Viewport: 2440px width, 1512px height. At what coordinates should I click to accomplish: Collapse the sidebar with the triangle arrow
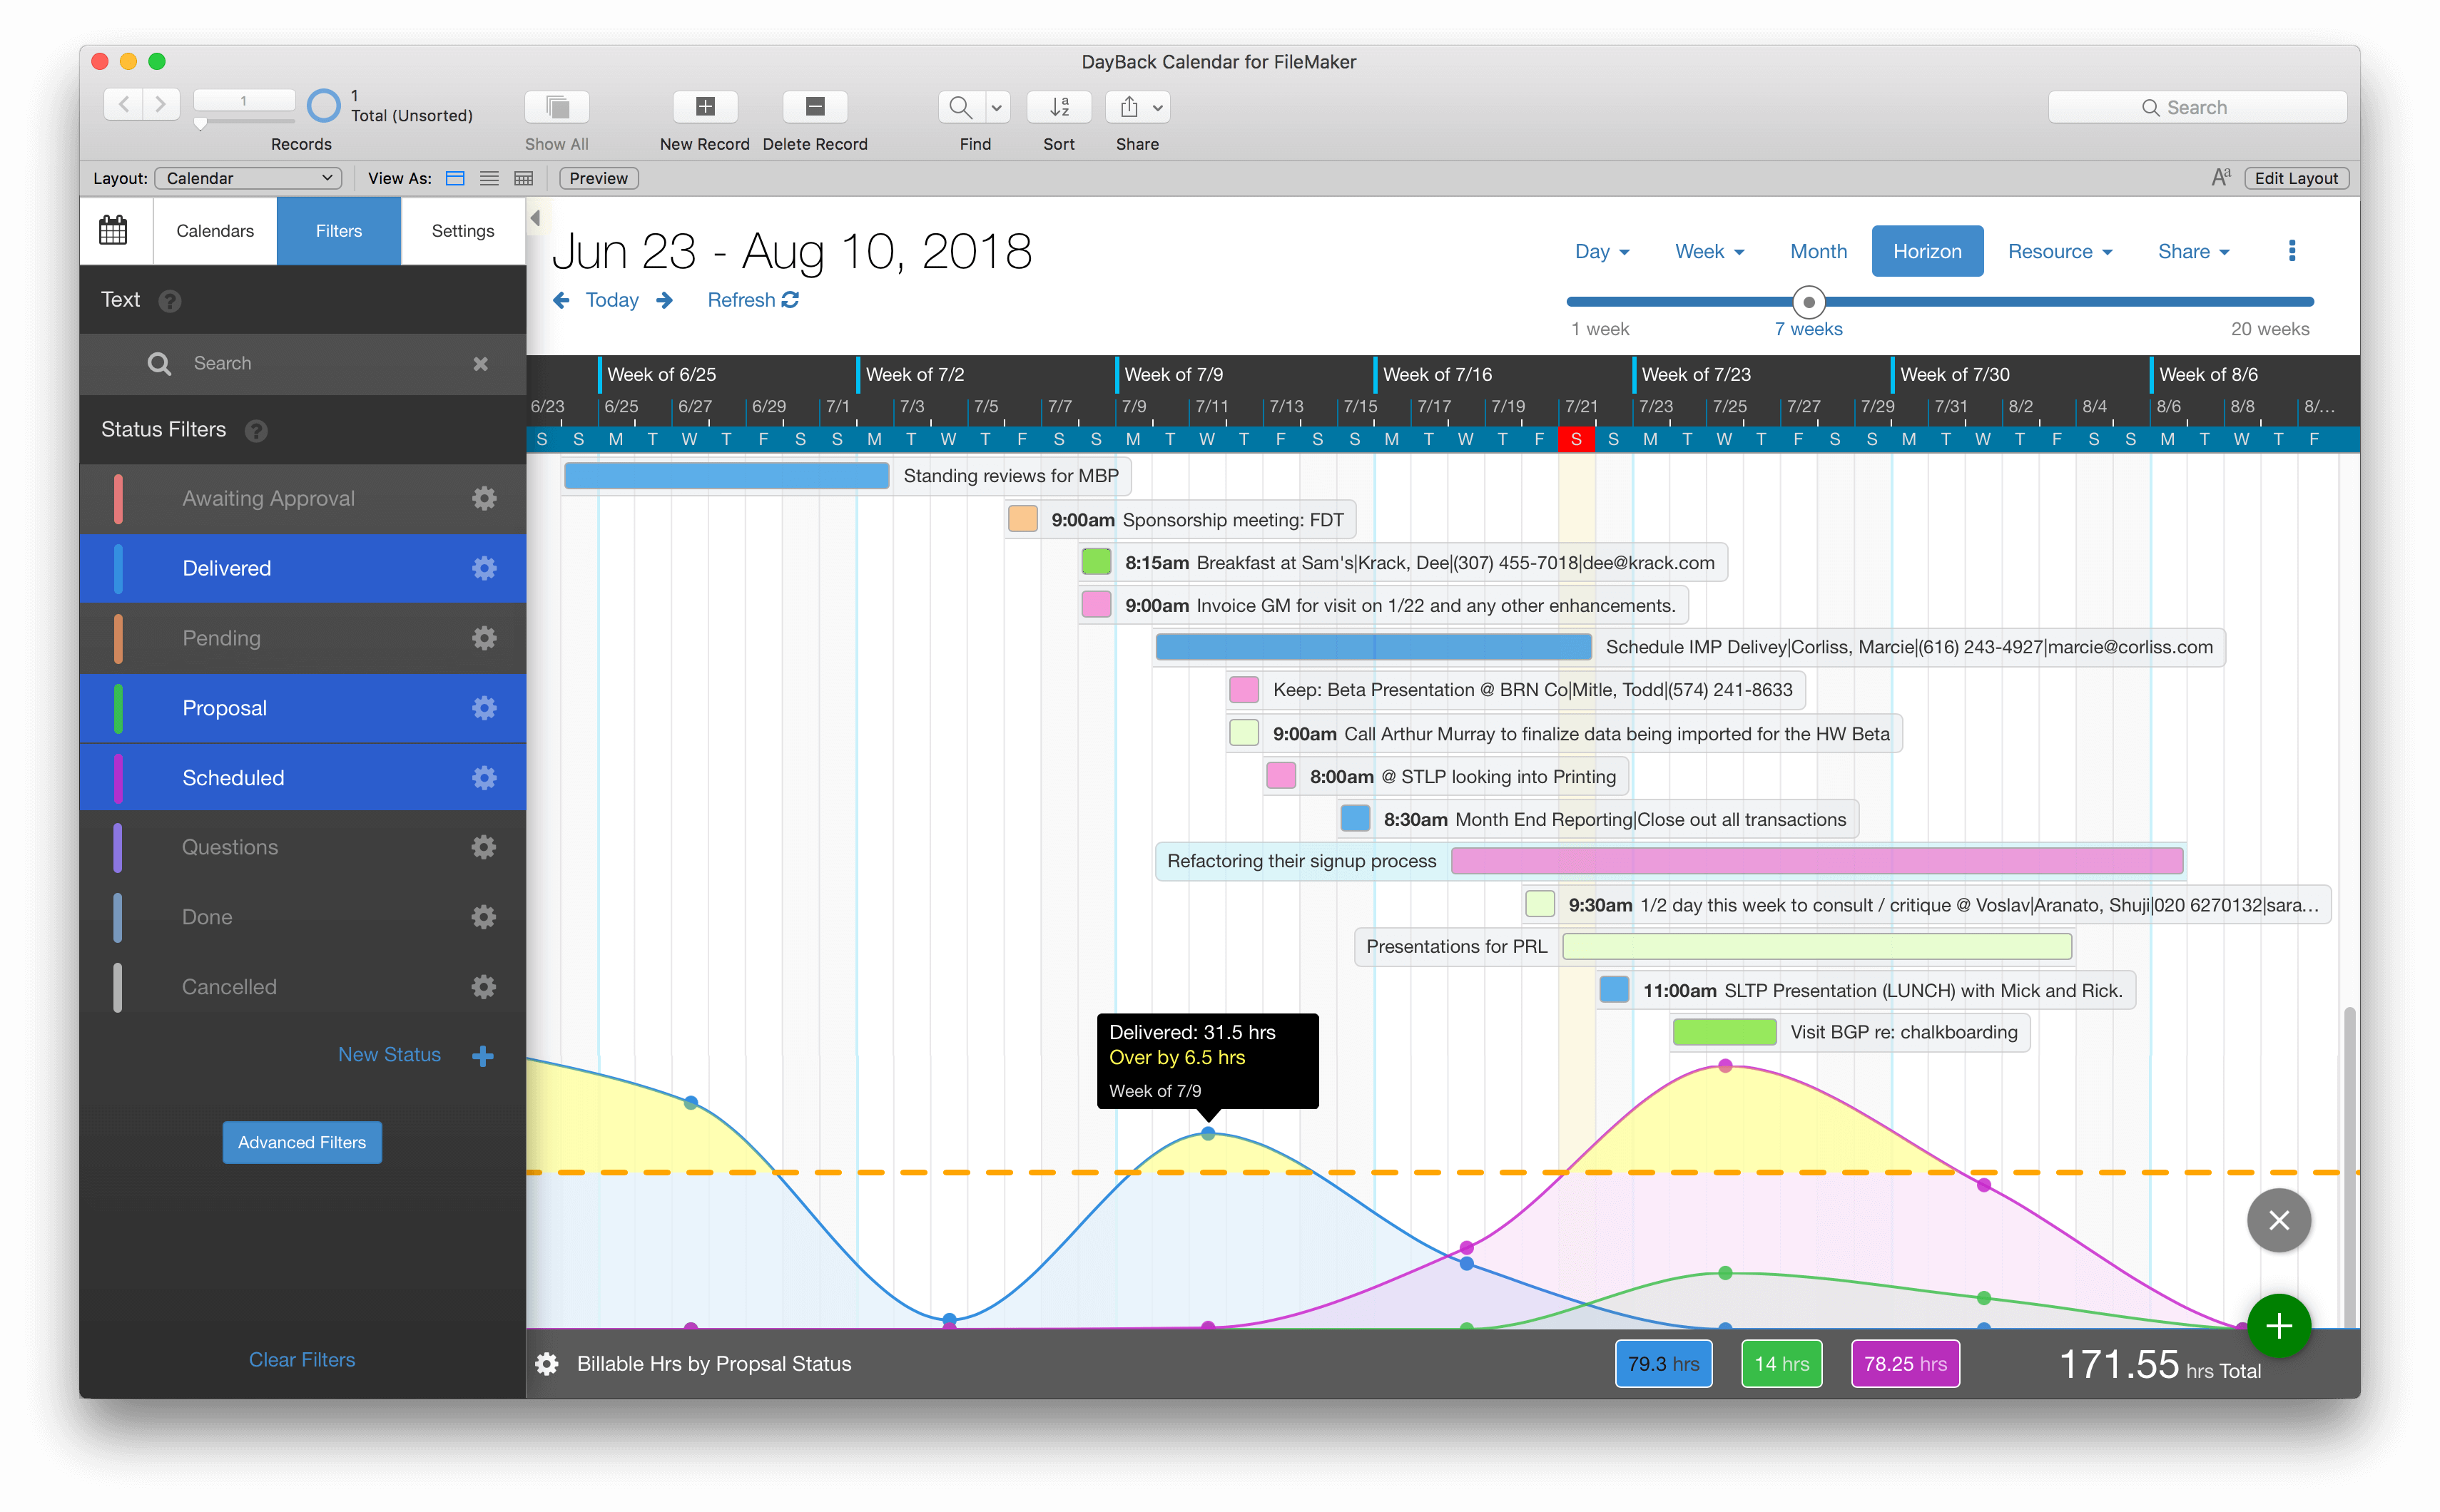(x=535, y=218)
